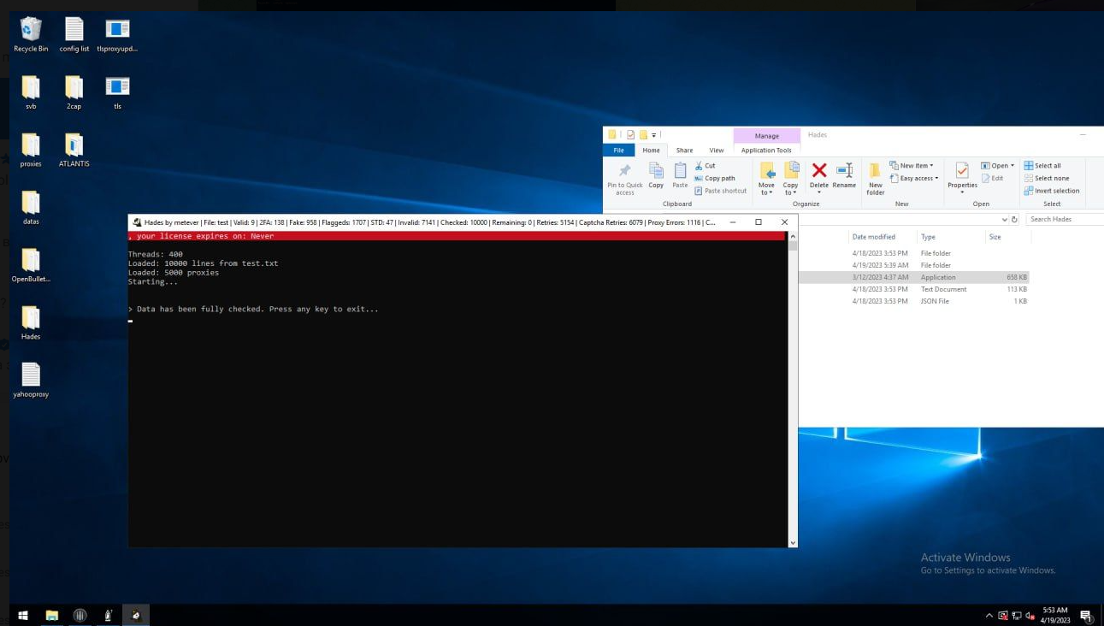The width and height of the screenshot is (1104, 626).
Task: Select the tls desktop shortcut
Action: [x=117, y=92]
